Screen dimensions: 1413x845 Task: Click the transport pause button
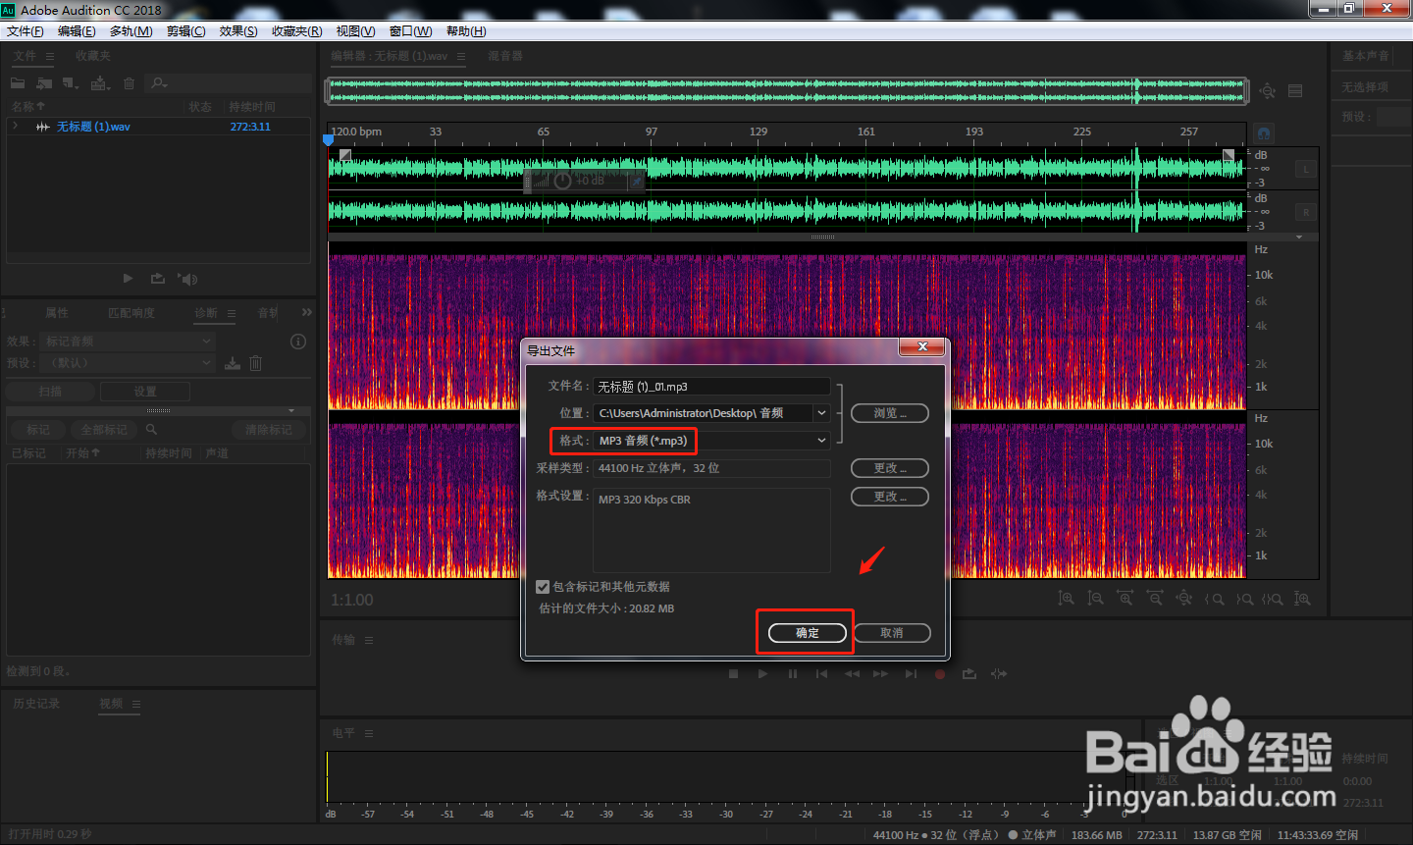793,674
